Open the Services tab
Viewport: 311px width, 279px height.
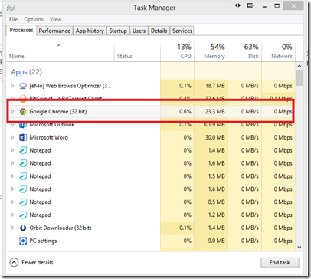coord(182,31)
